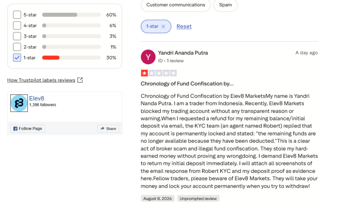
Task: Remove the 1-star filter chip via its X icon
Action: tap(163, 26)
